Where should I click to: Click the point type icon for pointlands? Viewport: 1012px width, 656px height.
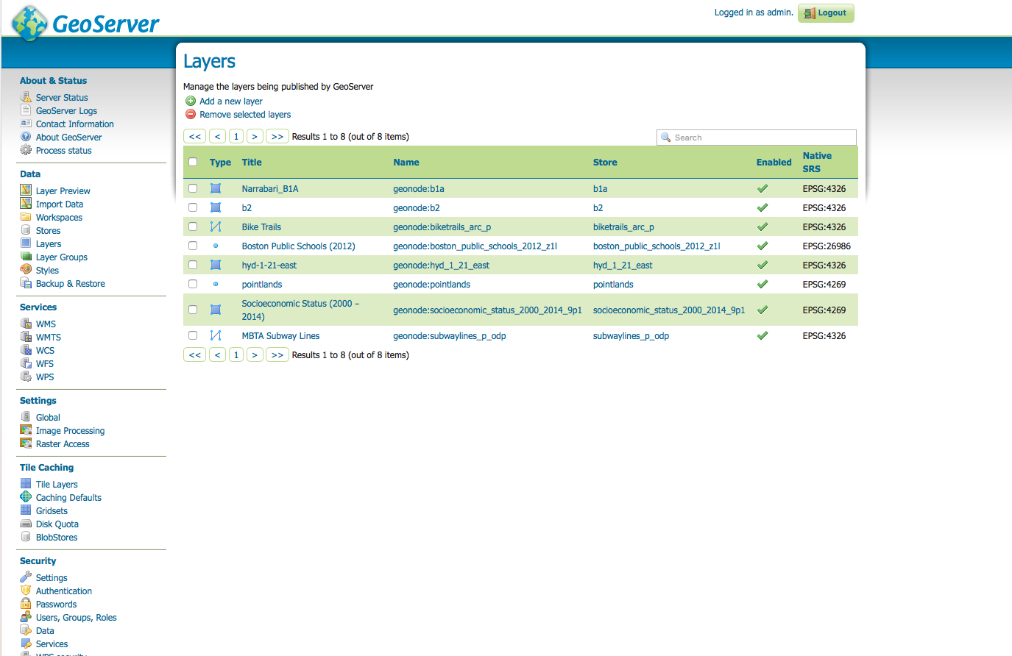216,284
